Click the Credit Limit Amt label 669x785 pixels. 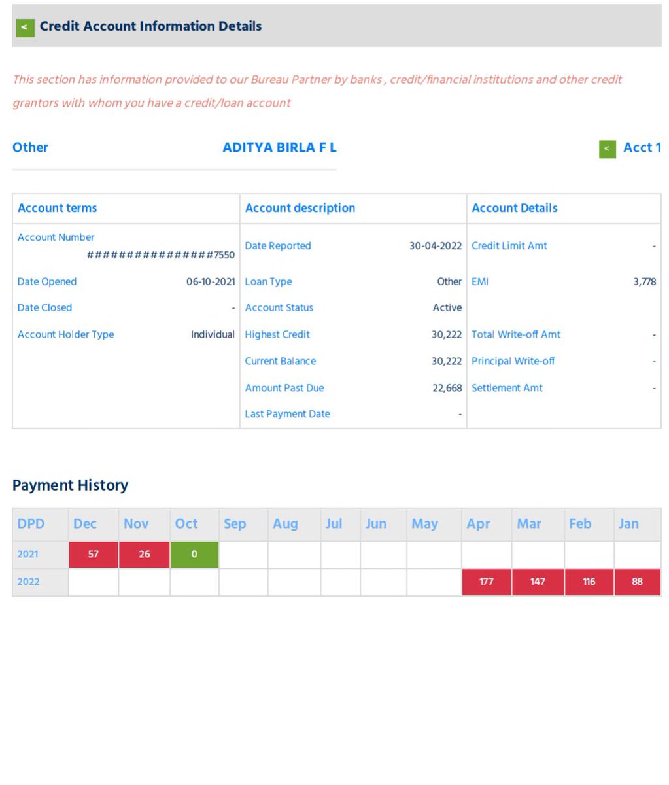pos(509,246)
